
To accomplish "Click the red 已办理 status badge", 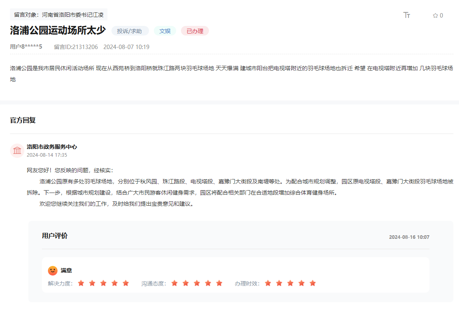I will tap(195, 31).
